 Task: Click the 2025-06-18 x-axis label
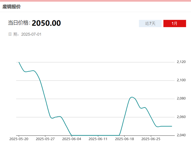click(x=124, y=138)
